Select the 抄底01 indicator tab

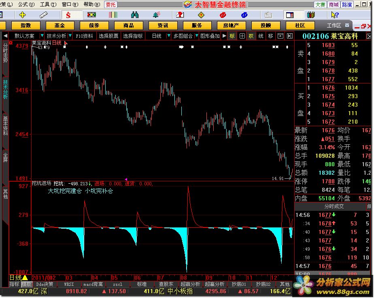click(239, 284)
